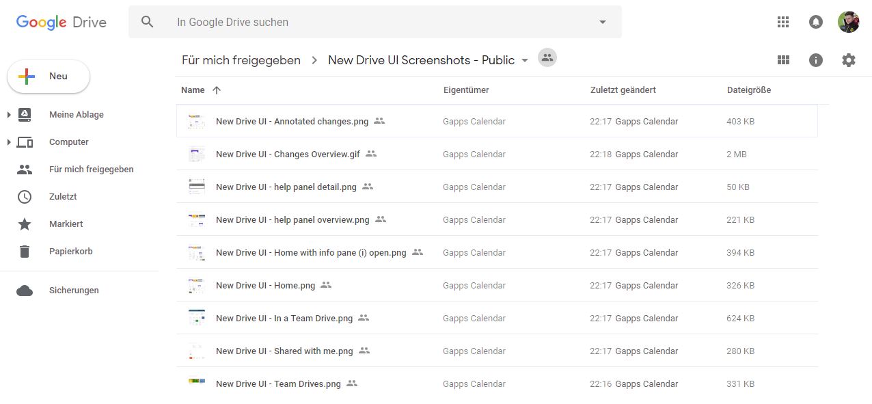
Task: Show details info panel
Action: 815,60
